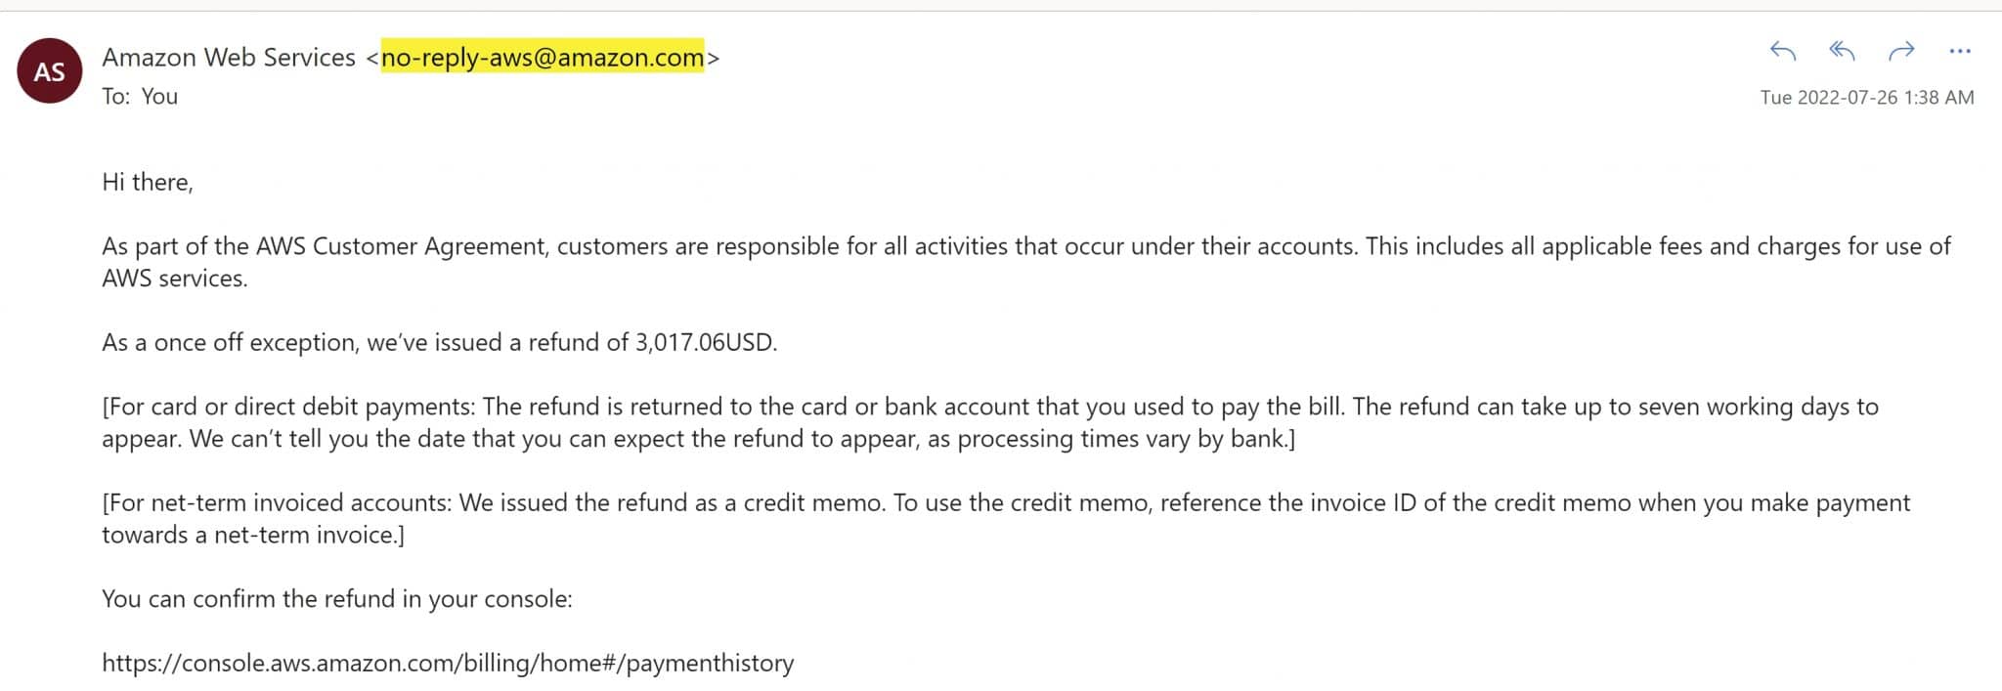Screen dimensions: 2002x691
Task: Click the Forward arrow icon
Action: [1901, 51]
